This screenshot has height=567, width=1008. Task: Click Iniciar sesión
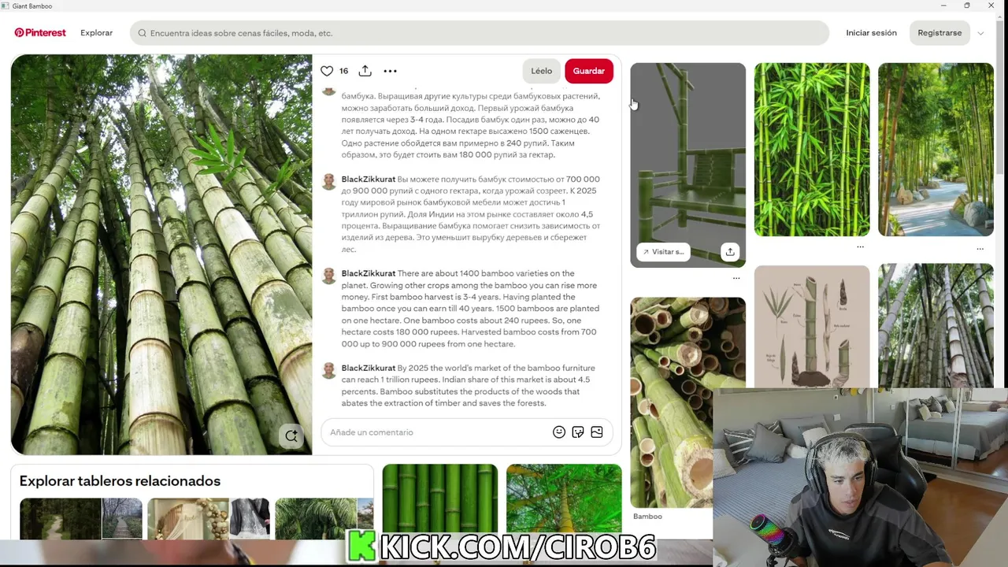pyautogui.click(x=871, y=33)
